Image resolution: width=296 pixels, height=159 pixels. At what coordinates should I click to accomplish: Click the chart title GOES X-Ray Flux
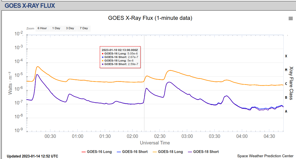[150, 18]
